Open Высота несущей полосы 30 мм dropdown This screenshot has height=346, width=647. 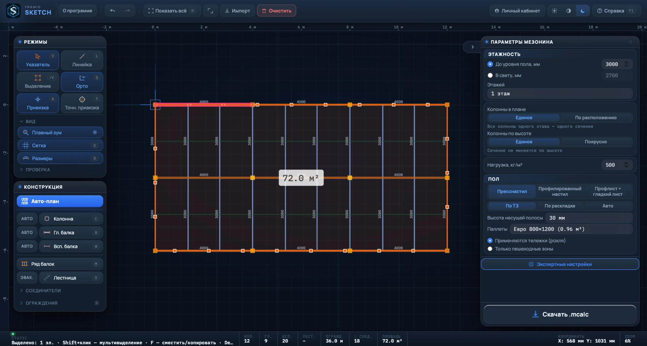point(589,218)
